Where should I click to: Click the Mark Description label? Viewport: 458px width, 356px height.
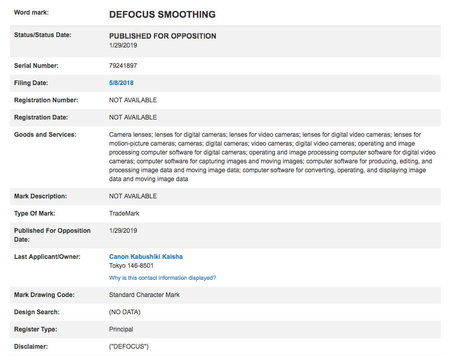40,196
